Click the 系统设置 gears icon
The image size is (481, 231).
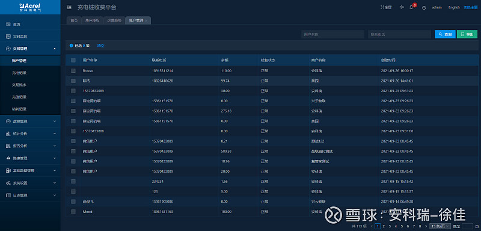click(8, 183)
